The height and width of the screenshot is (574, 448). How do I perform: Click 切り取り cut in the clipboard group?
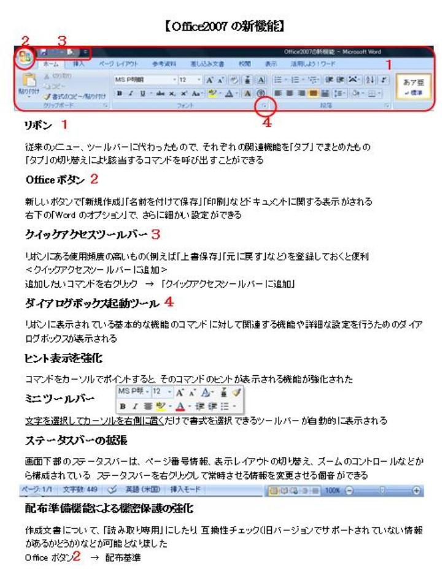58,77
